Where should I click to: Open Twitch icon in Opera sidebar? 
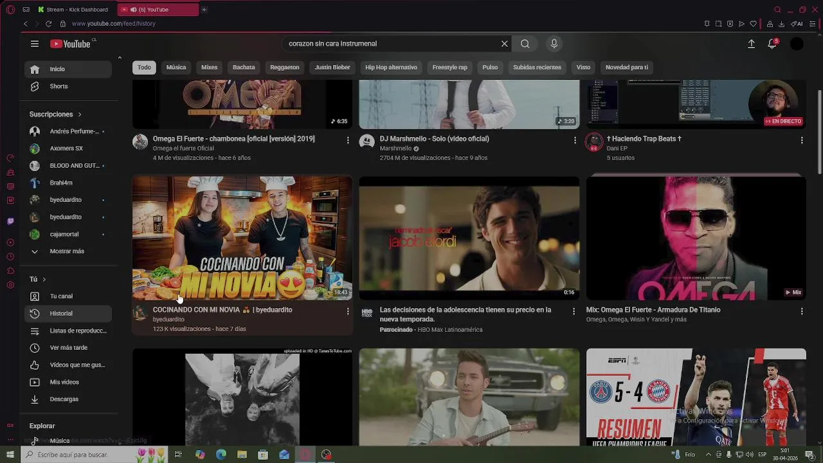point(10,221)
